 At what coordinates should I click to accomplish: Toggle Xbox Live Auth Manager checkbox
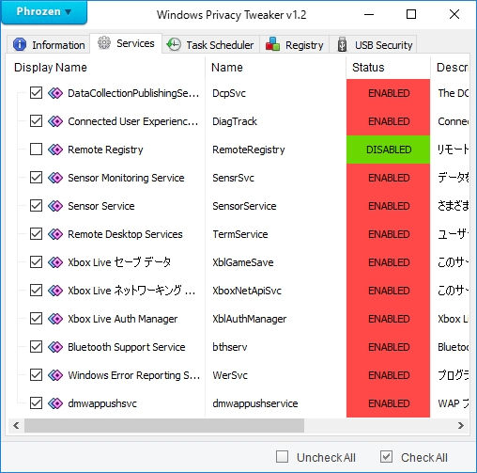coord(36,319)
